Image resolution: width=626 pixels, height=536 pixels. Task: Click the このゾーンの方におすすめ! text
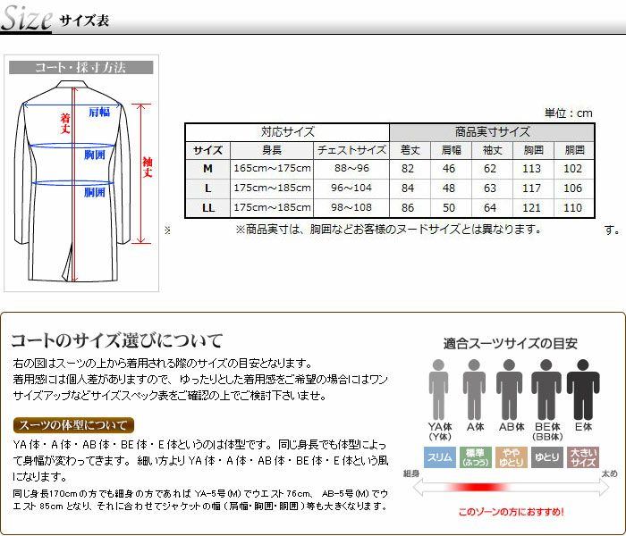(x=511, y=513)
